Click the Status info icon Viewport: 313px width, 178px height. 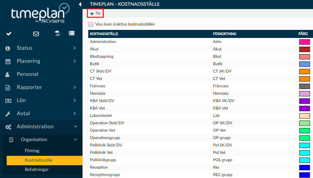coord(8,48)
